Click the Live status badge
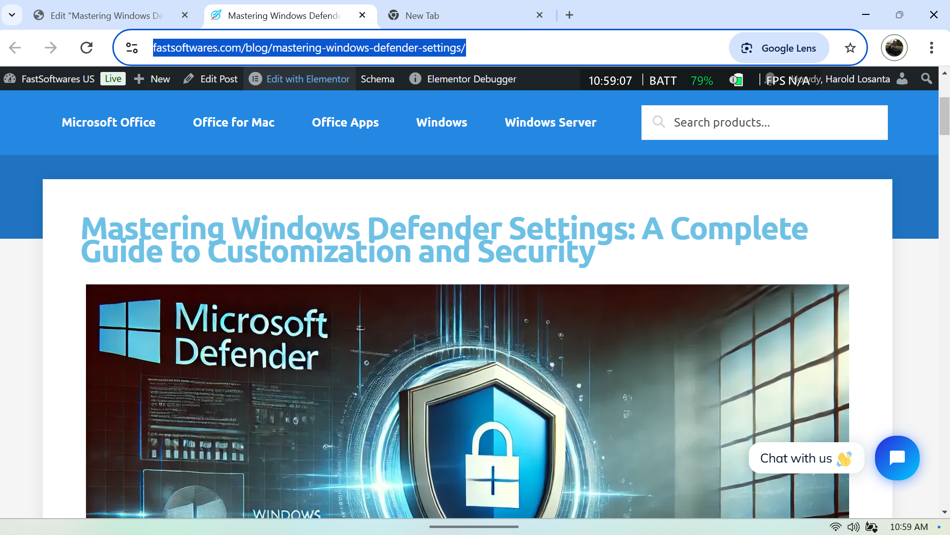The height and width of the screenshot is (535, 950). click(x=113, y=79)
